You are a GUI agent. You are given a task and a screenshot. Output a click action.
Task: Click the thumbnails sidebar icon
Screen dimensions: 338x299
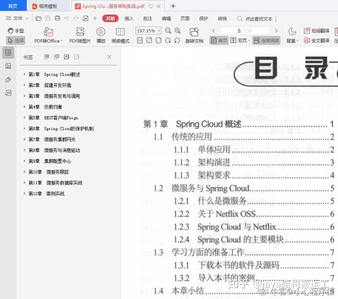click(x=8, y=66)
